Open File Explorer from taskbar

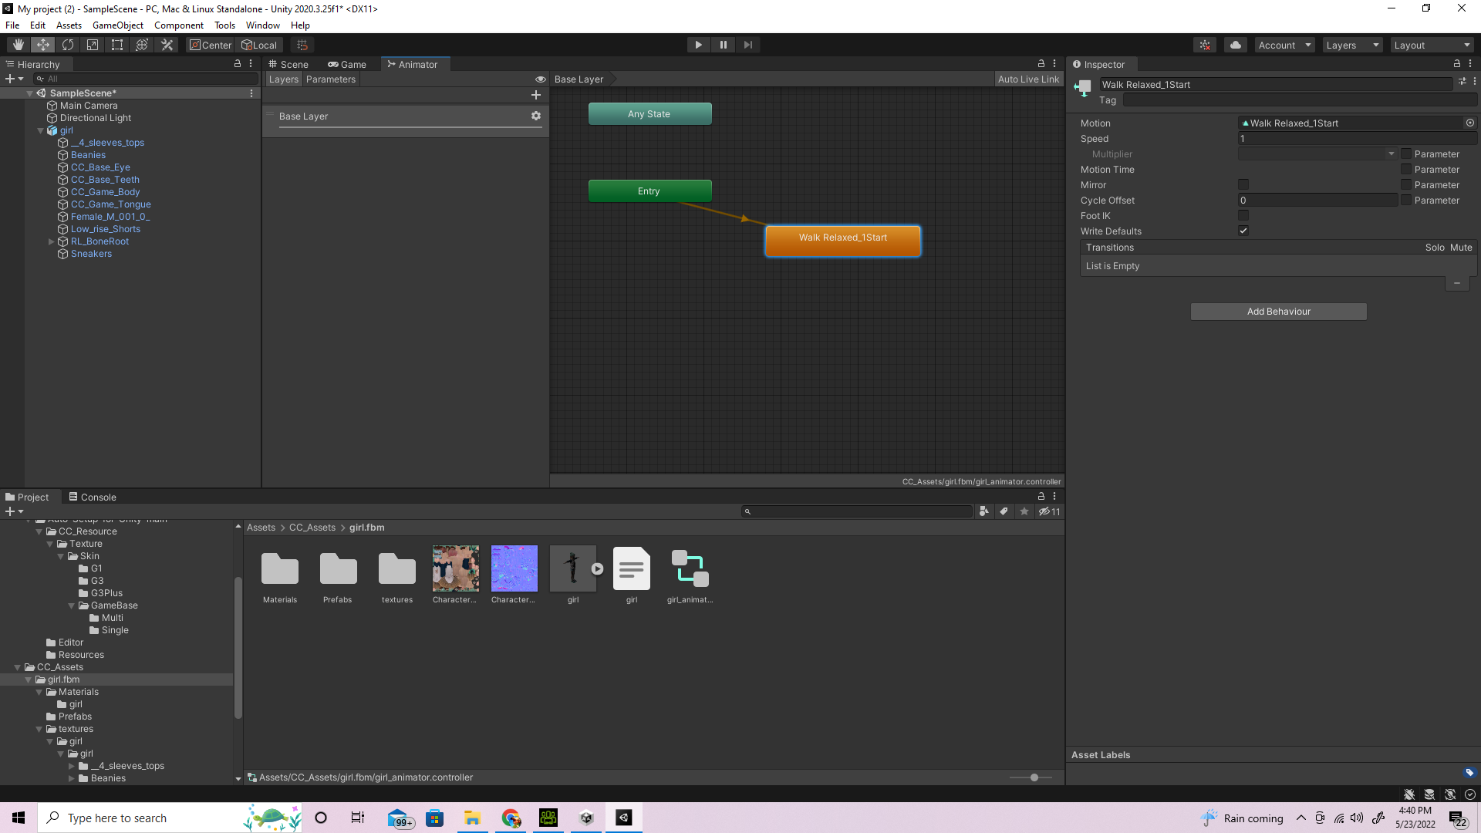472,818
